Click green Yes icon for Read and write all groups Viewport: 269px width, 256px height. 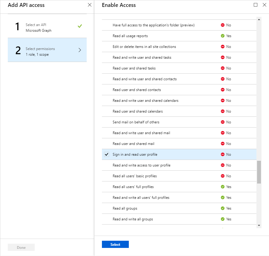[x=222, y=219]
